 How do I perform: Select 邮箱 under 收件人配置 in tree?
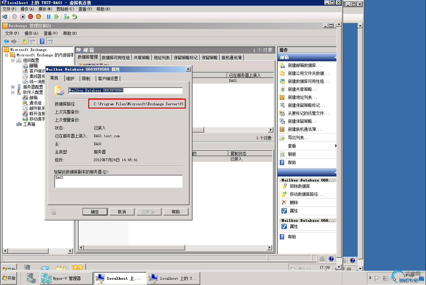tap(33, 98)
